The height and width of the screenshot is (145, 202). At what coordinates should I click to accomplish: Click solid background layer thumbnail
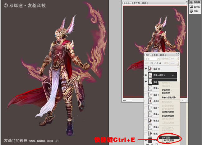pyautogui.click(x=150, y=140)
